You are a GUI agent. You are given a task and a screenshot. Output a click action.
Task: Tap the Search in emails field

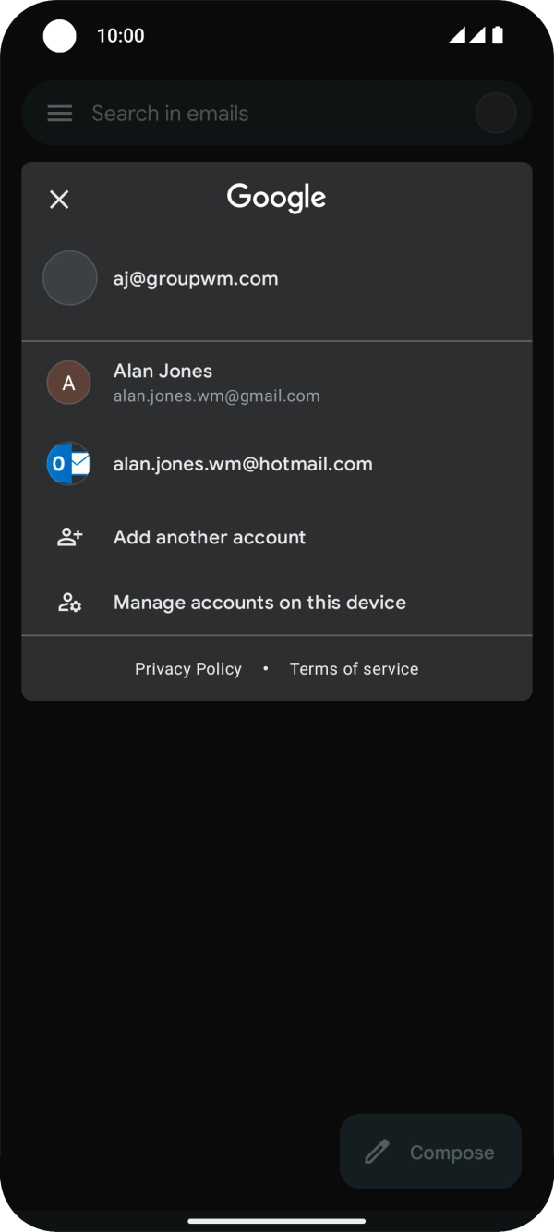click(x=277, y=114)
